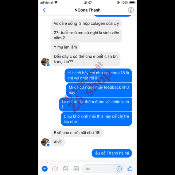Viewport: 175px width, 175px height.
Task: Open the GIF grid icon beside the gallery
Action: [76, 169]
